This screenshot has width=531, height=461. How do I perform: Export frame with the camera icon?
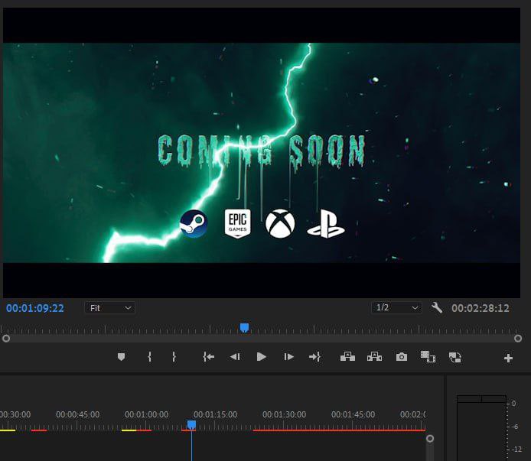click(402, 357)
